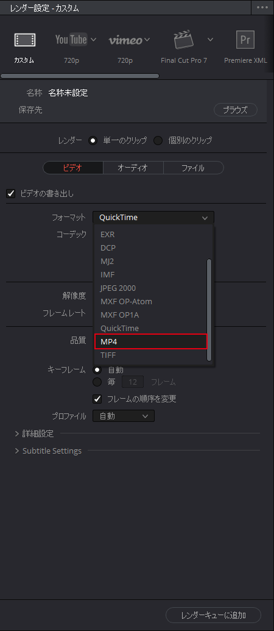274x631 pixels.
Task: Switch to the オーディオ tab
Action: (133, 168)
